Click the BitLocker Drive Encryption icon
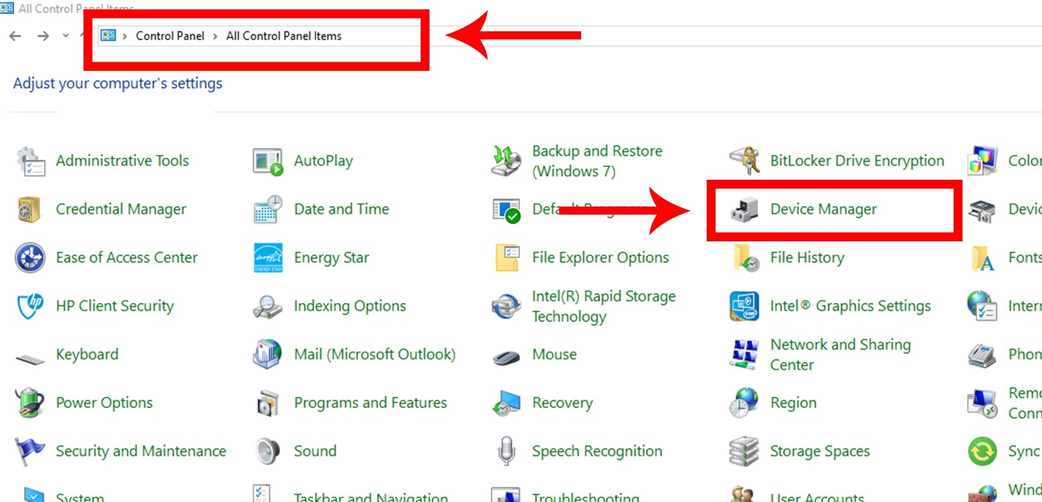 coord(743,161)
